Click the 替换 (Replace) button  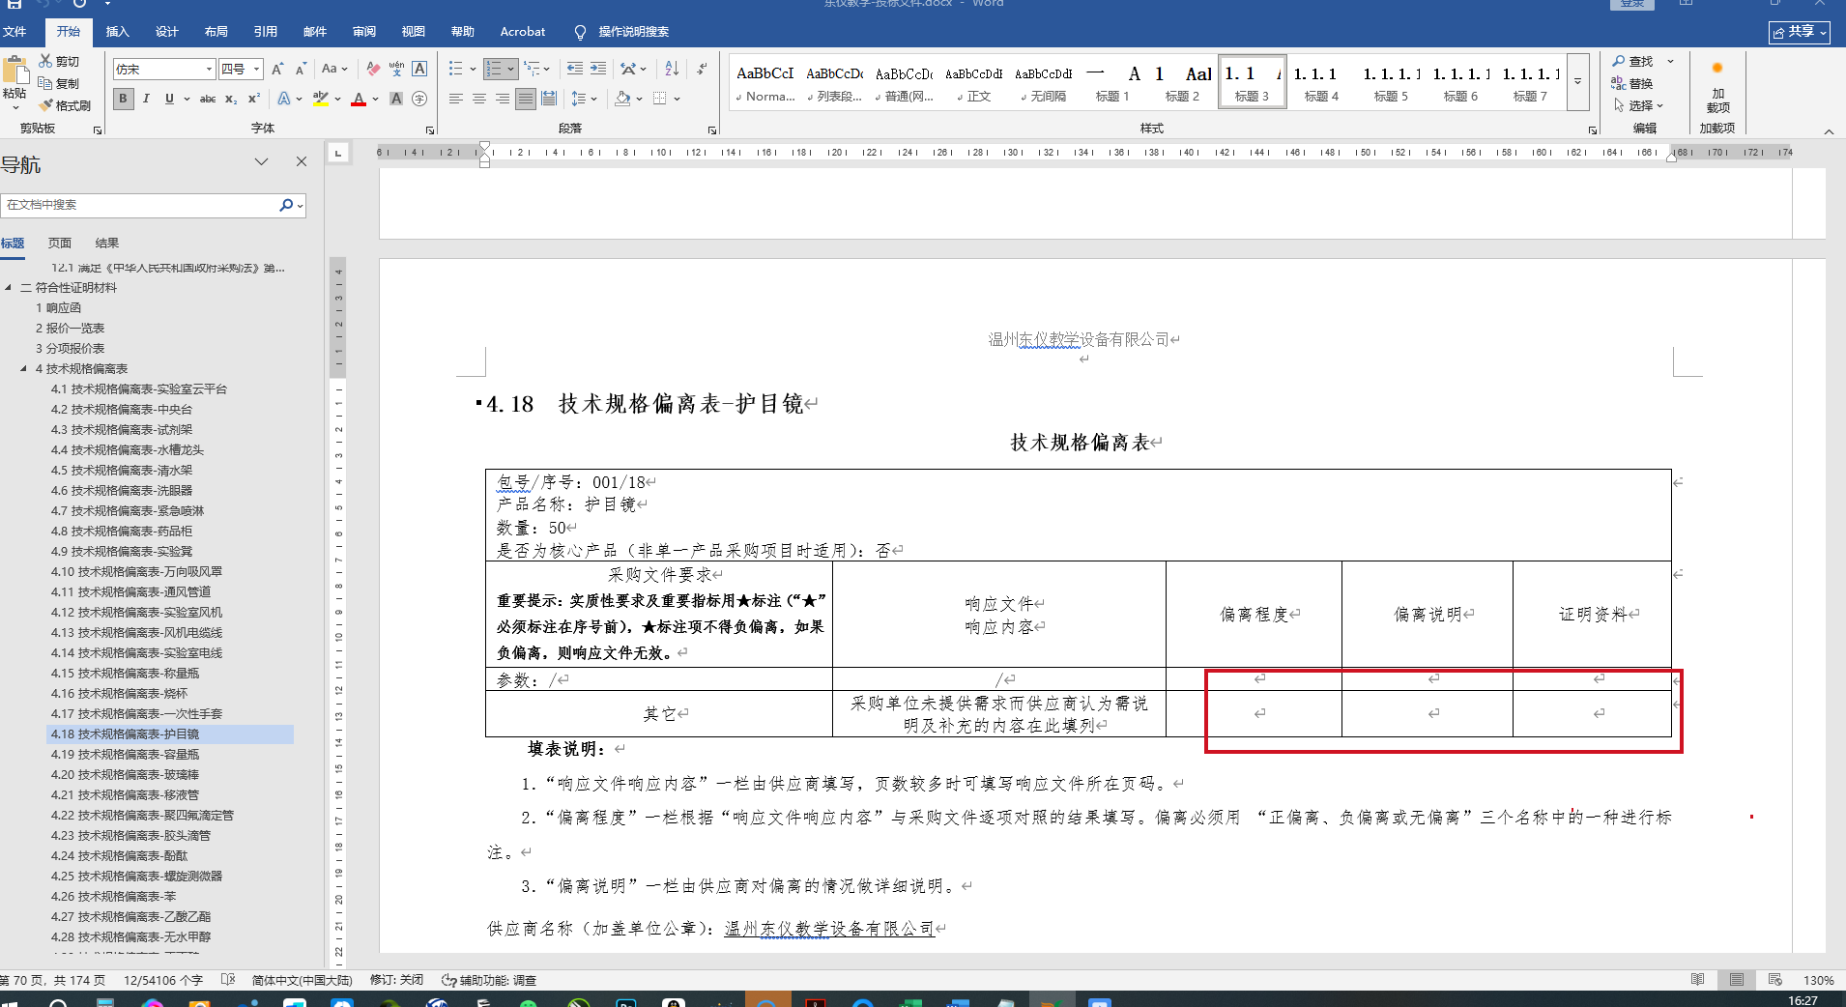1632,84
